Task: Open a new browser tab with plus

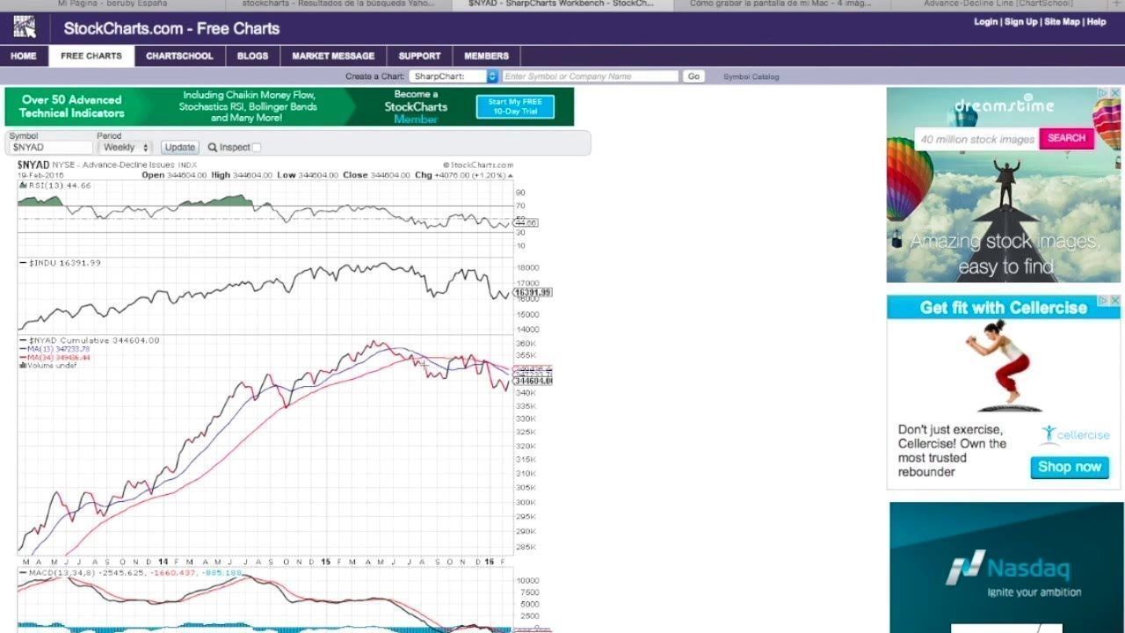Action: coord(1117,4)
